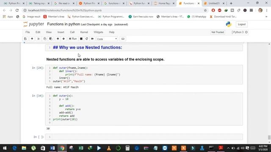
Task: Open the View menu
Action: tap(49, 32)
